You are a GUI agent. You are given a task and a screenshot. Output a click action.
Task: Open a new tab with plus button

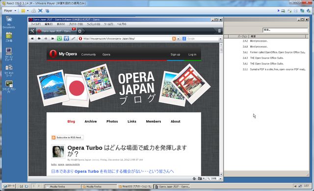pos(79,31)
